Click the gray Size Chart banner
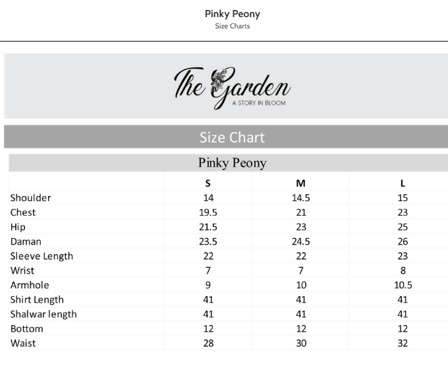This screenshot has width=448, height=368. (x=226, y=137)
